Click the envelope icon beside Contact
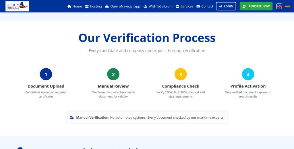The image size is (294, 149). (198, 6)
